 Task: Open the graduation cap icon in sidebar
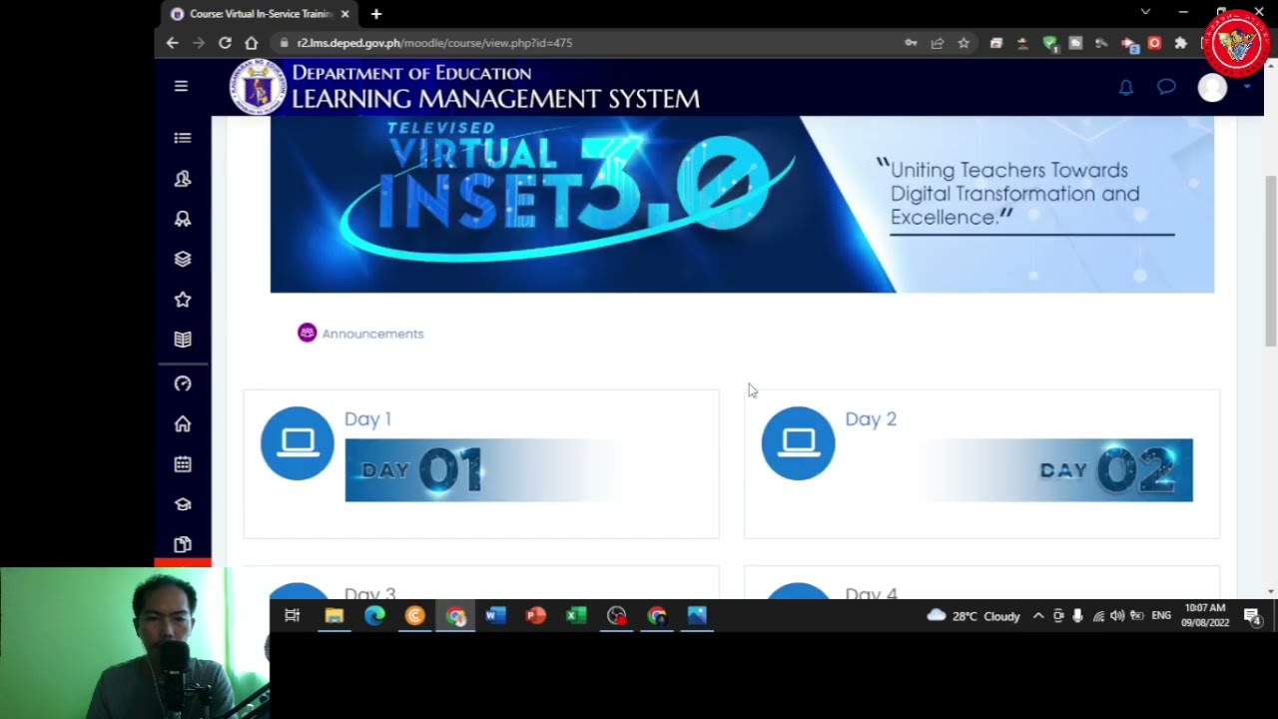point(183,504)
